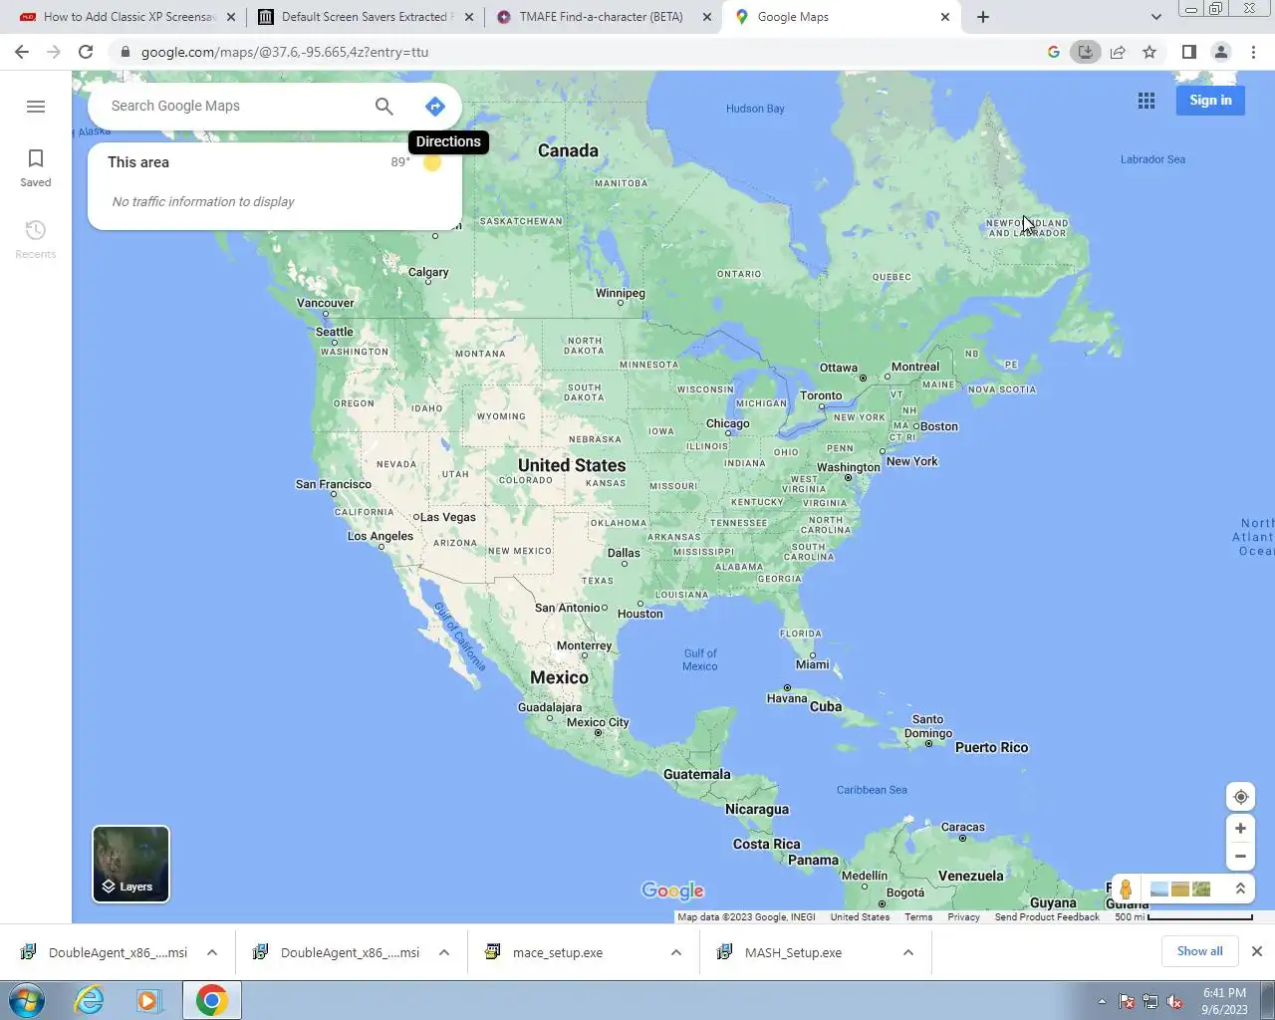Image resolution: width=1275 pixels, height=1020 pixels.
Task: Zoom out the map
Action: click(1241, 857)
